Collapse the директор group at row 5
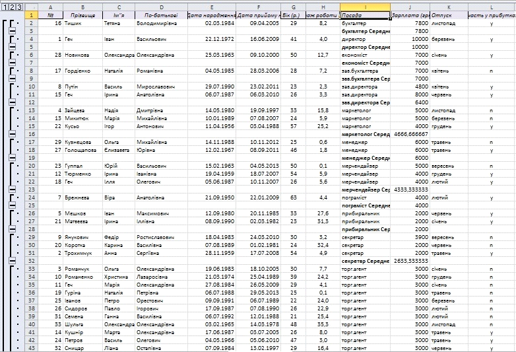The image size is (516, 352). (12, 47)
